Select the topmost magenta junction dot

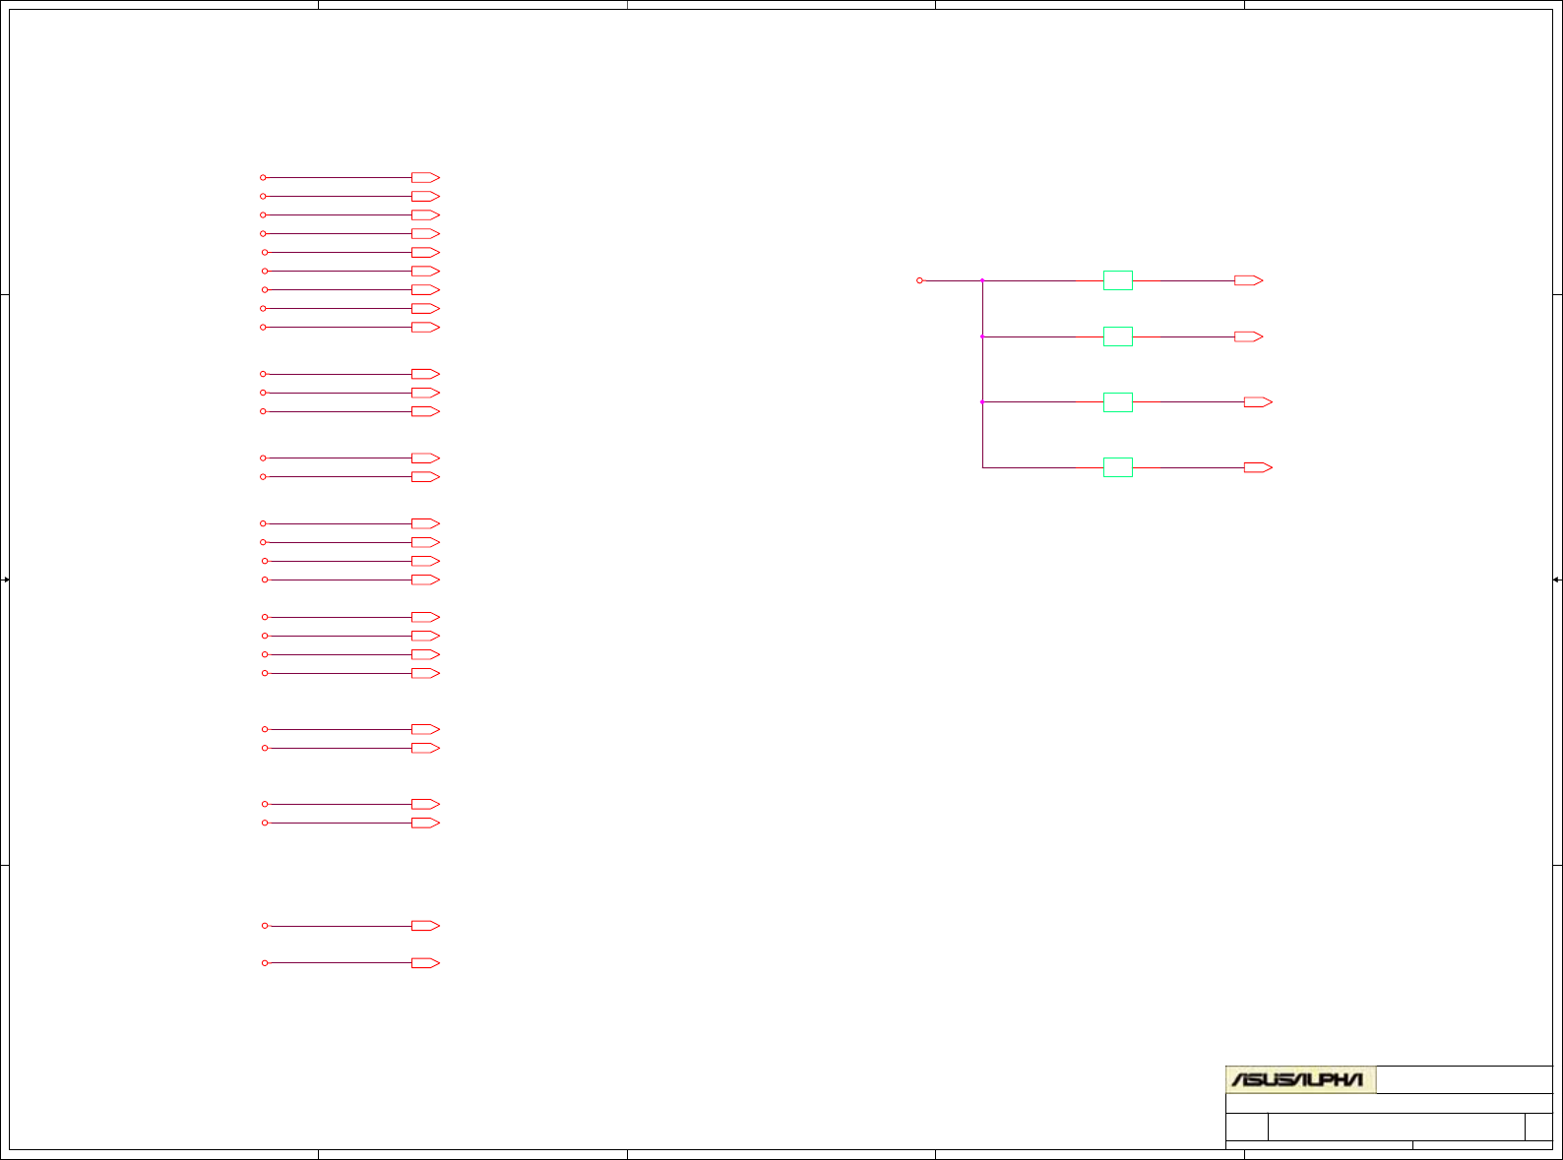[982, 280]
